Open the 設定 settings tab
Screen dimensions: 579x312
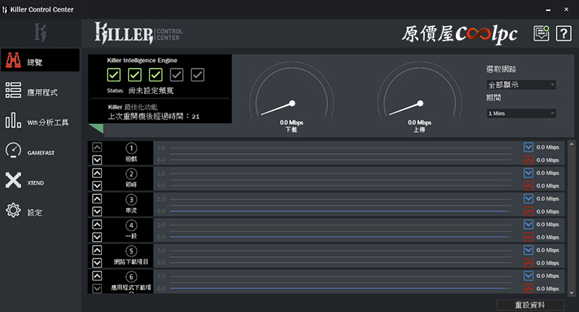(x=40, y=211)
